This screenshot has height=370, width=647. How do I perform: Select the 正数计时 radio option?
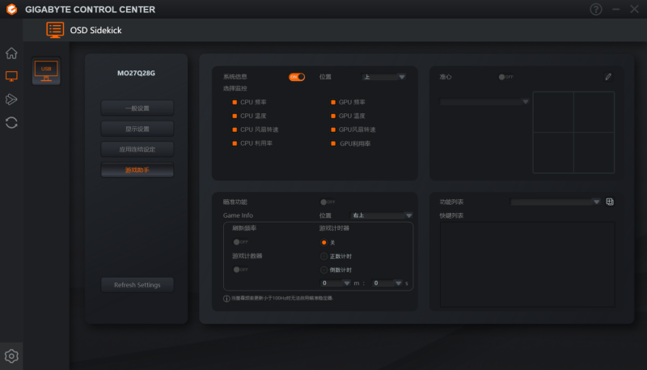tap(324, 256)
